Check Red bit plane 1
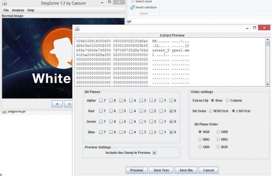The height and width of the screenshot is (176, 272). tap(161, 111)
